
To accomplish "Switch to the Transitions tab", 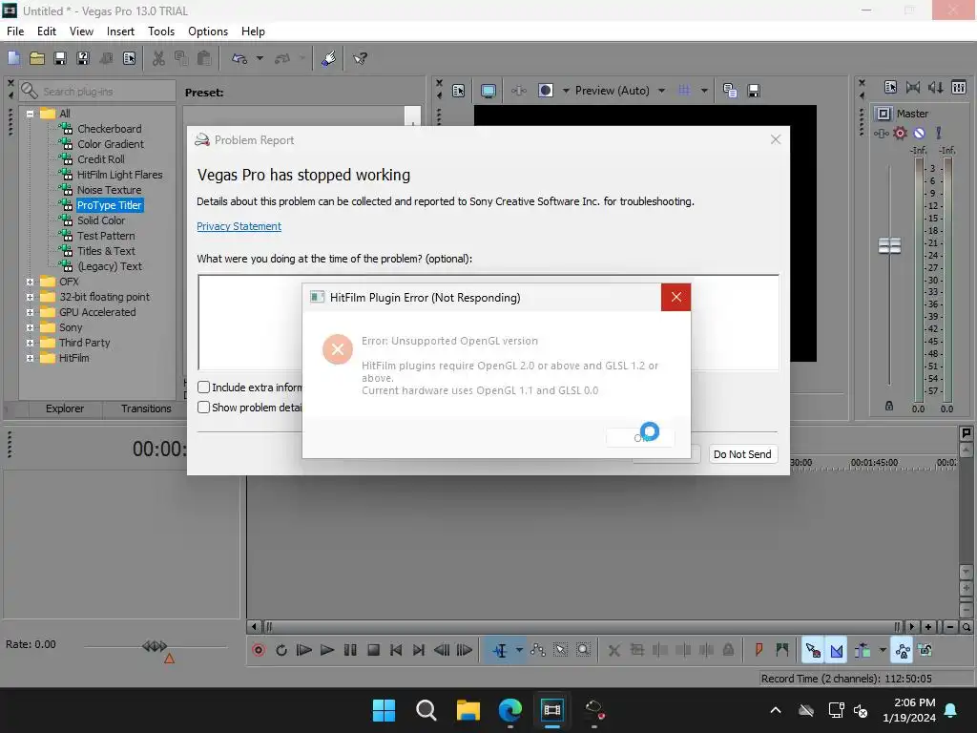I will coord(146,408).
